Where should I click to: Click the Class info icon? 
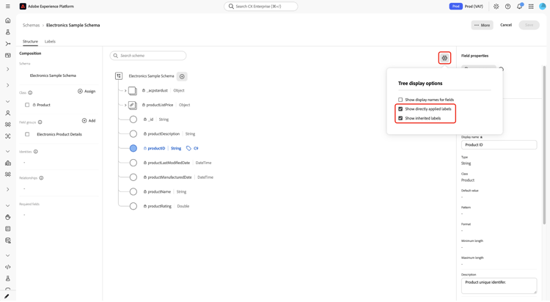tap(30, 92)
